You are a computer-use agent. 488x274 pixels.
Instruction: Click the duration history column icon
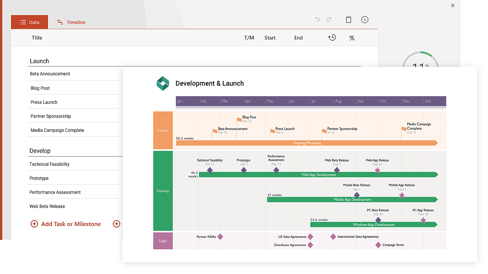coord(332,38)
